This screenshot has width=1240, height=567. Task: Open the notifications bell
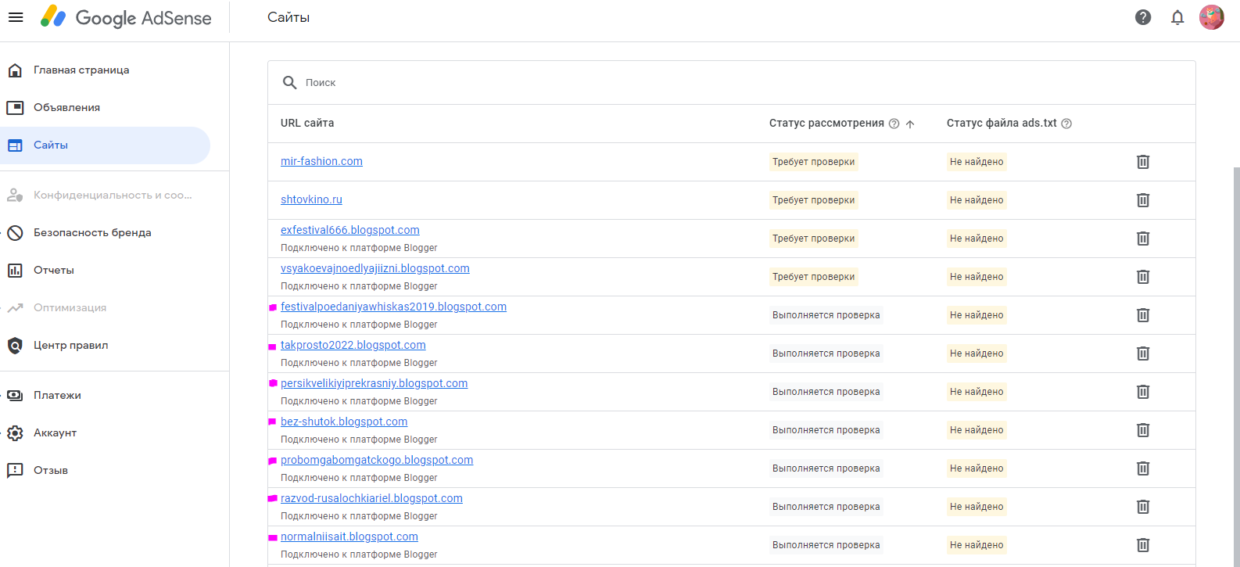pyautogui.click(x=1177, y=17)
